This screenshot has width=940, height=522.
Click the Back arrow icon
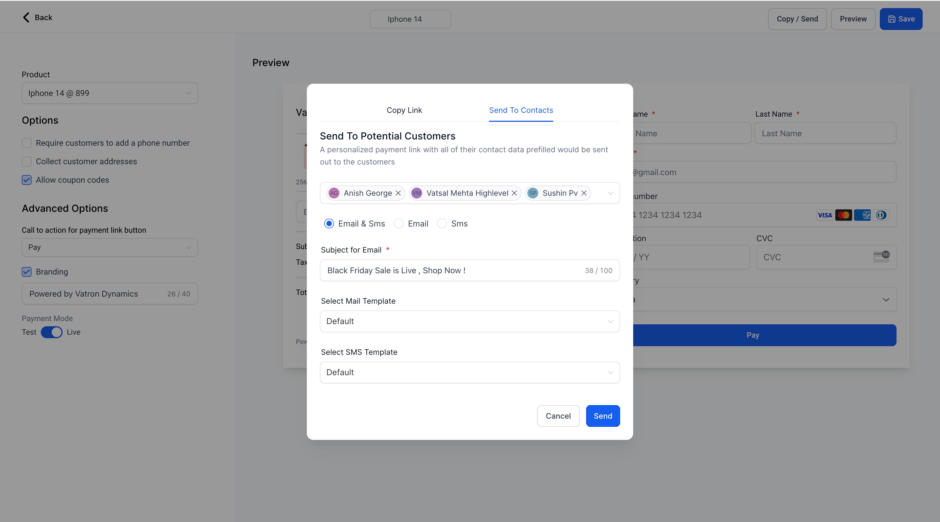coord(26,17)
